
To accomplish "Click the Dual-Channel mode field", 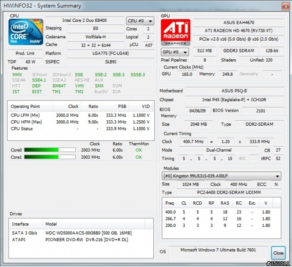I will pyautogui.click(x=219, y=150).
